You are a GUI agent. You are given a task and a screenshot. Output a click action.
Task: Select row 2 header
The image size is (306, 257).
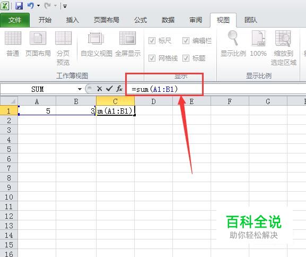(9, 121)
